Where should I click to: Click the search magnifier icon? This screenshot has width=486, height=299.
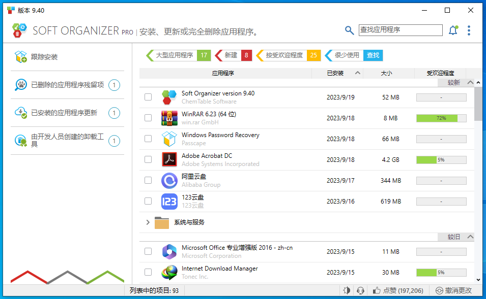pyautogui.click(x=349, y=30)
